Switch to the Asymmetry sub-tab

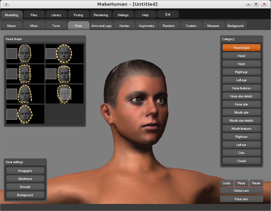point(147,26)
